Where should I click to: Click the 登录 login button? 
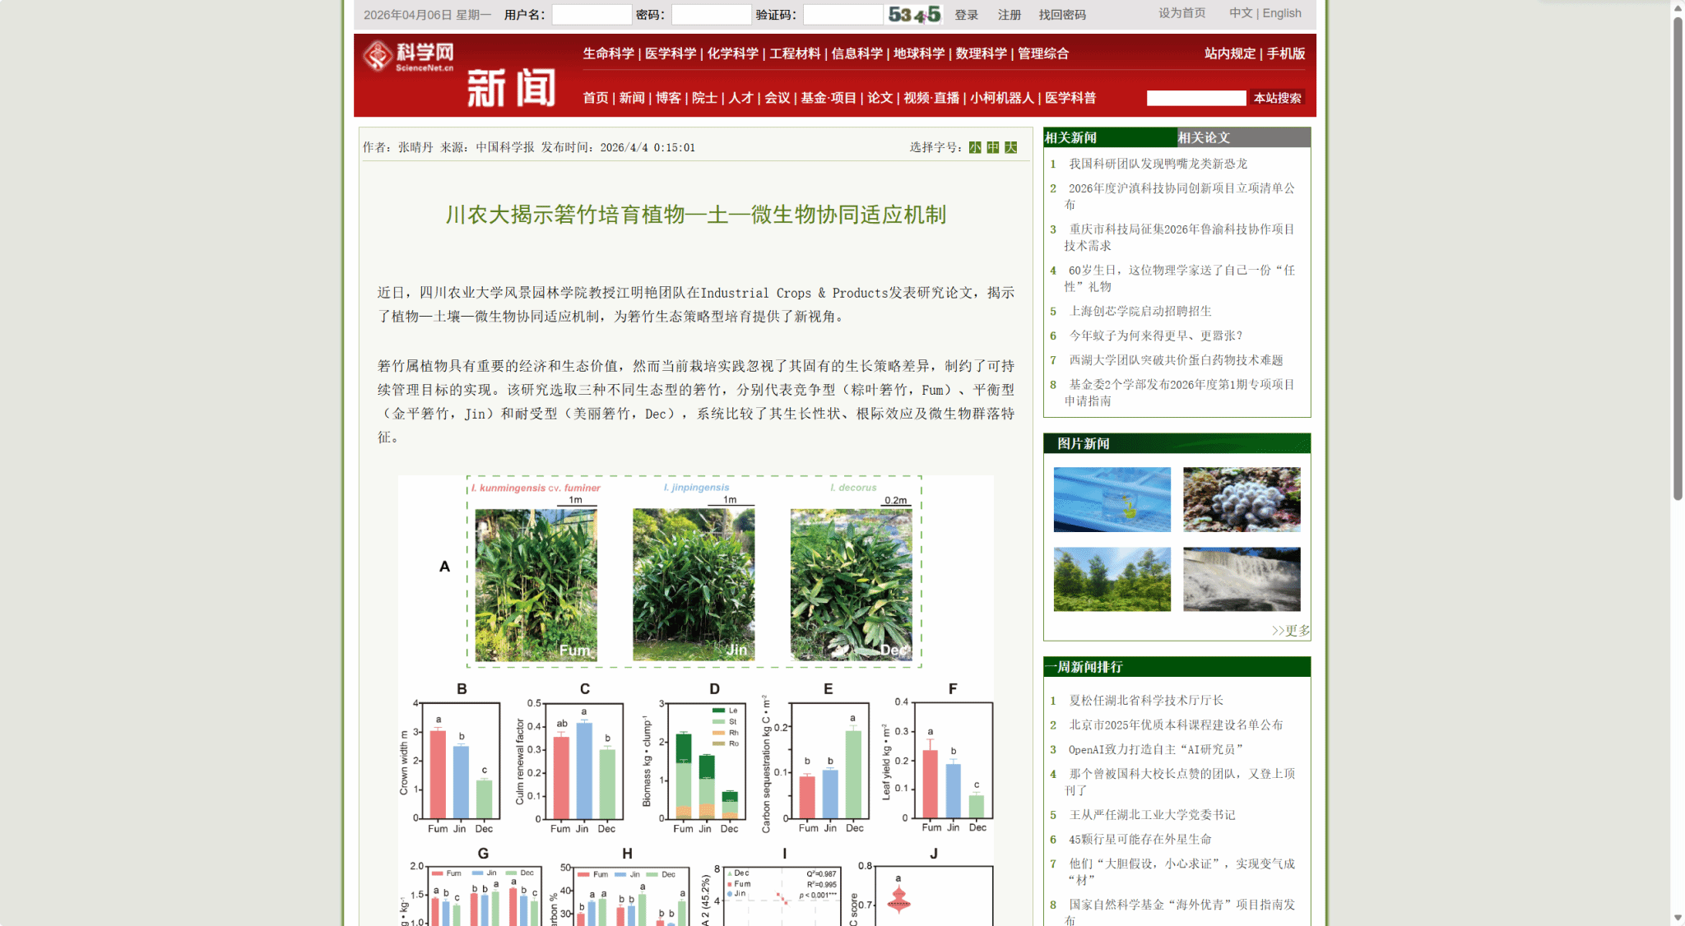coord(966,15)
